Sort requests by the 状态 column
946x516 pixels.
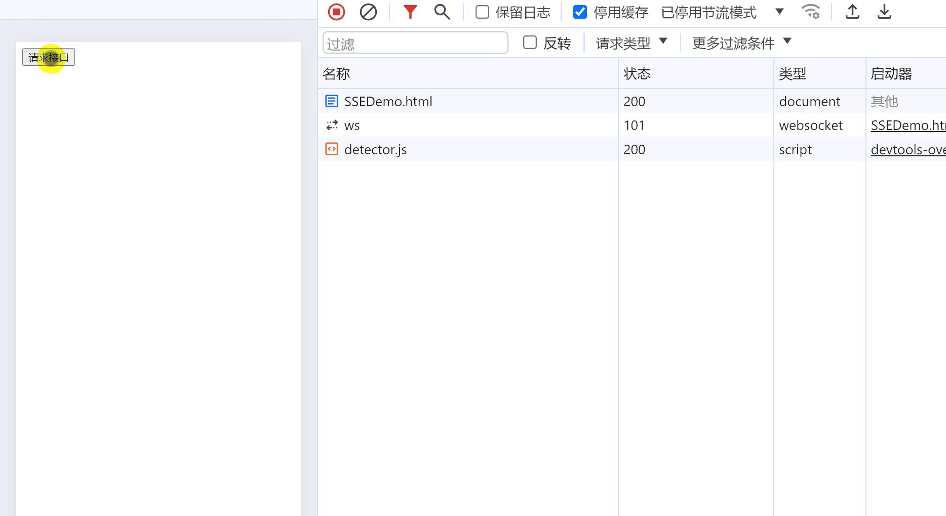638,73
